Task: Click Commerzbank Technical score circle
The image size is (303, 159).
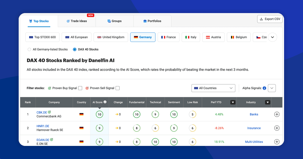Action: (155, 114)
